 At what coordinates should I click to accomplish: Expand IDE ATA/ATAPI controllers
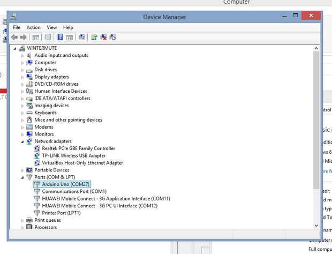22,99
